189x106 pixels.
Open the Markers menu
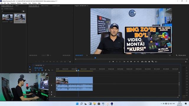coord(19,3)
